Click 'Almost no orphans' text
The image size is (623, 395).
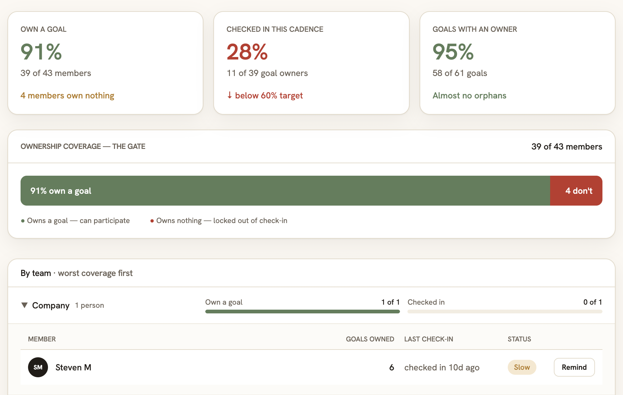pos(469,95)
